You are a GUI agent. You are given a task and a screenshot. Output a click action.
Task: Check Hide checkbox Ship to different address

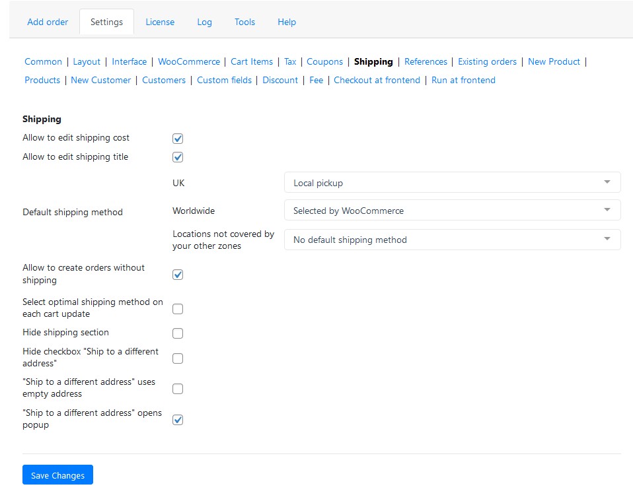(x=178, y=358)
